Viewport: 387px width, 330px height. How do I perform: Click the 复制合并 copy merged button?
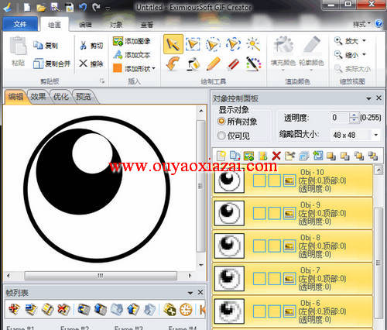52,64
